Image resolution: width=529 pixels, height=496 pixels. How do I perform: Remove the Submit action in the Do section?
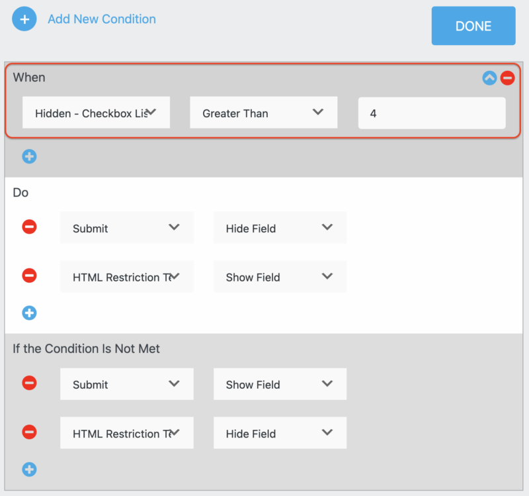[29, 226]
